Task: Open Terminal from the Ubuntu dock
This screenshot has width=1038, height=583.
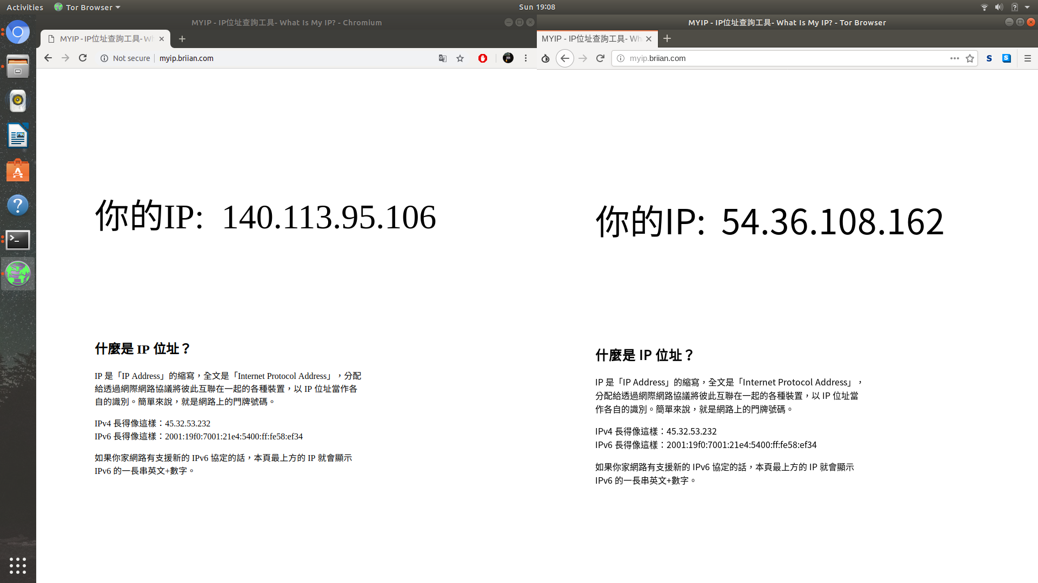Action: click(18, 240)
